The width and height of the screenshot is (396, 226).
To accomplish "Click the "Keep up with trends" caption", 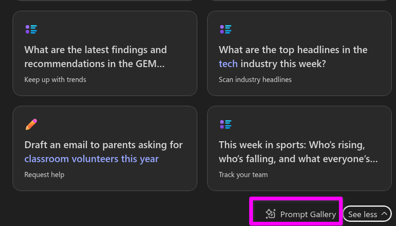I will (55, 80).
